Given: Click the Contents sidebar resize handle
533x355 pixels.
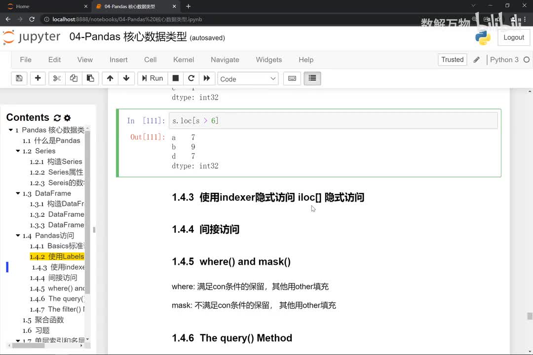Looking at the screenshot, I should 94,230.
